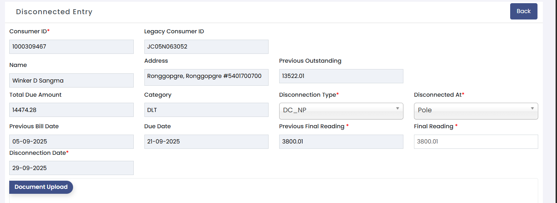Viewport: 557px width, 203px height.
Task: Focus the Final Reading input field
Action: point(475,142)
